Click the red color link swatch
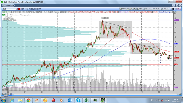 [19, 9]
